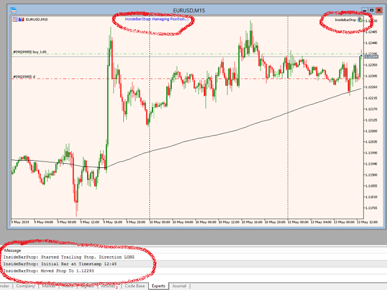Image resolution: width=387 pixels, height=290 pixels.
Task: Click the '10 May 00:00' time axis label
Action: 160,222
